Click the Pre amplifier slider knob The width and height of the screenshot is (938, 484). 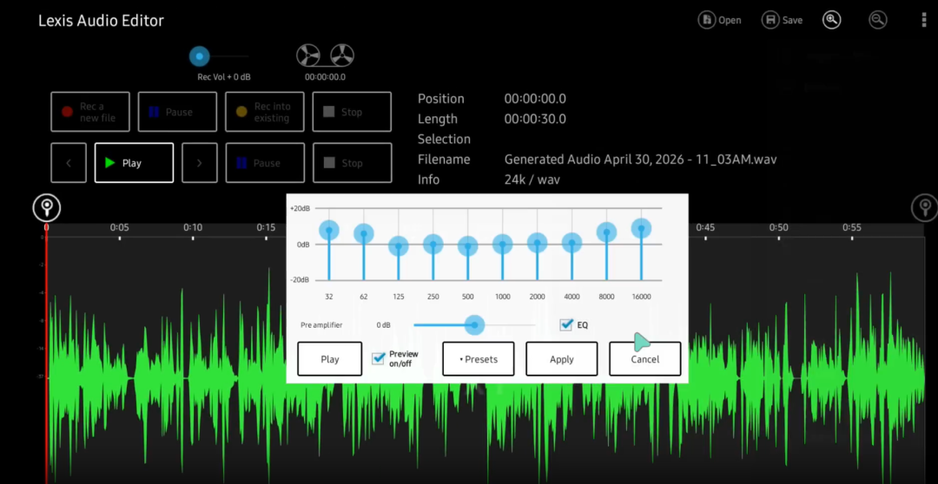point(474,325)
